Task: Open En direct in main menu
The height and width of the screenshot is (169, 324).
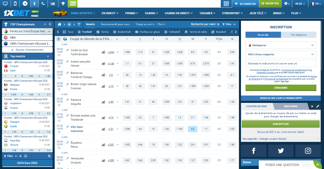Action: pyautogui.click(x=110, y=13)
